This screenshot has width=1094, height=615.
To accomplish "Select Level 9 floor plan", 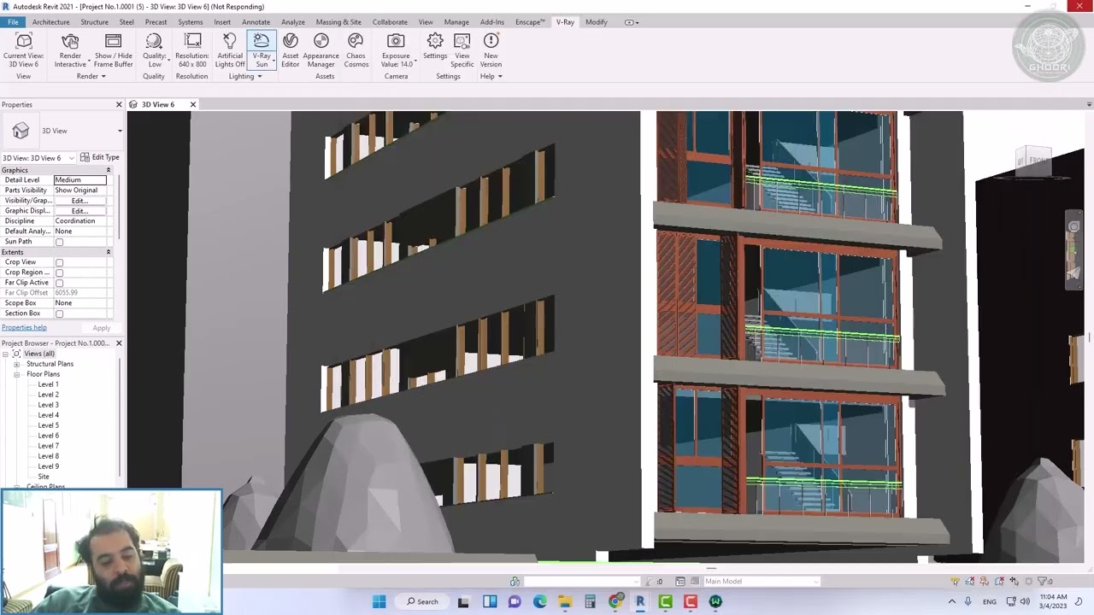I will coord(48,466).
